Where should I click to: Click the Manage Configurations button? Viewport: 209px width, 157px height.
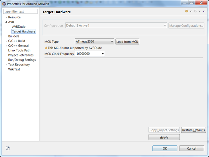click(x=186, y=25)
